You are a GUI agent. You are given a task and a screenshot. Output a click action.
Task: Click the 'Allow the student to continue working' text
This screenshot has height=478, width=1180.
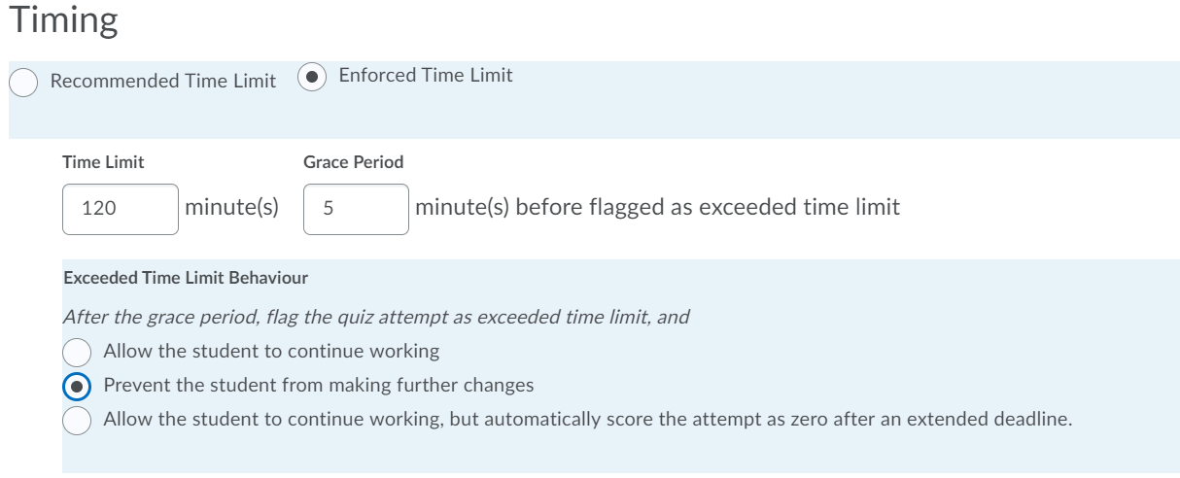click(271, 351)
